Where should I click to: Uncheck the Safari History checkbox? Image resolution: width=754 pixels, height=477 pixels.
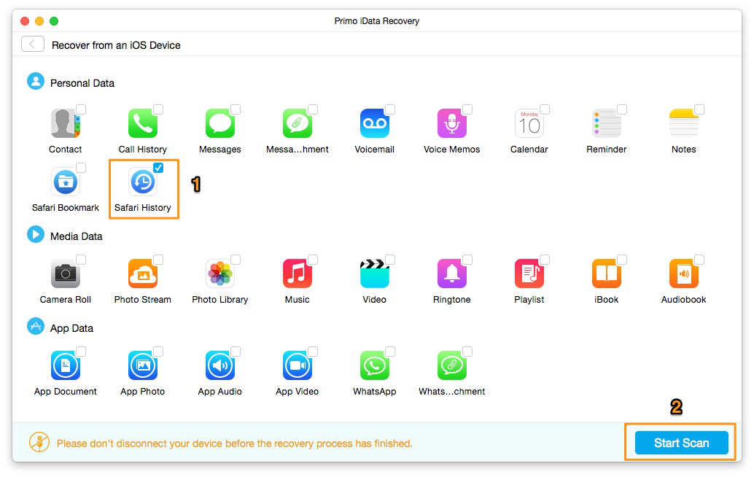click(x=158, y=167)
